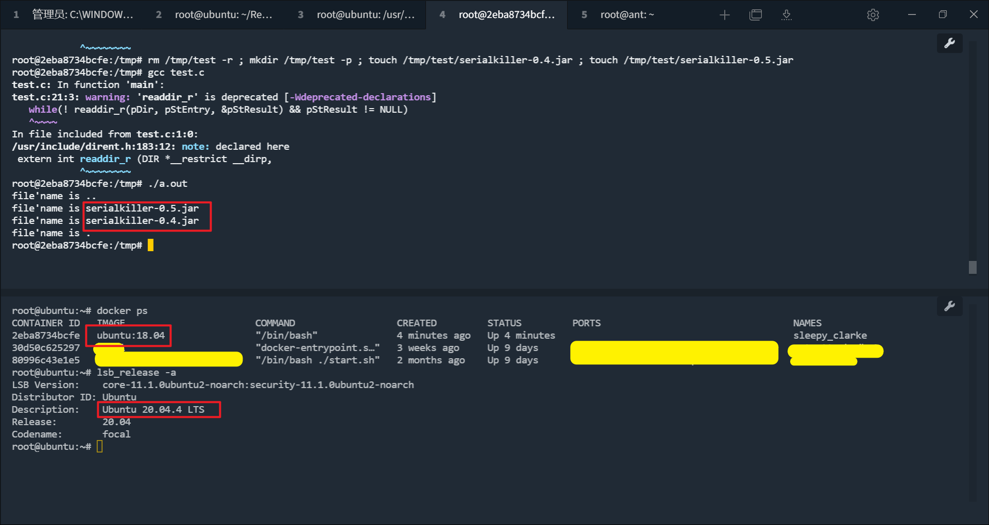Click the upper pane scrollbar thumb
Screen dimensions: 989x525
[x=973, y=267]
